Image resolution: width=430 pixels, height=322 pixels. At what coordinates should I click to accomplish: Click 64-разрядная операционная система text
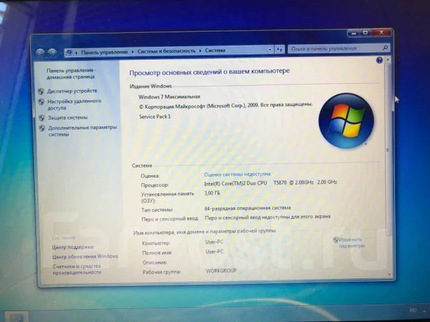coord(248,208)
